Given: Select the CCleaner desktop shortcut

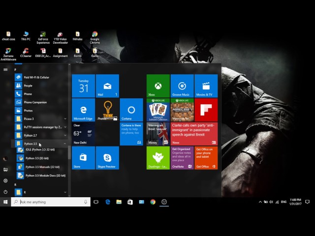Looking at the screenshot, I should (x=26, y=53).
